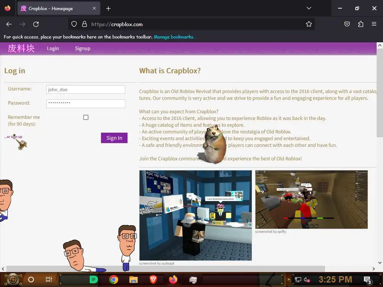Open the gray monitor app on taskbar
The image size is (383, 287).
click(x=193, y=280)
